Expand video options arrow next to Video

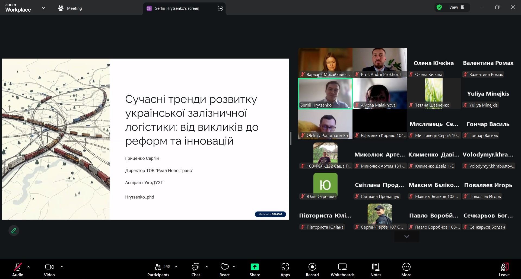click(x=62, y=267)
